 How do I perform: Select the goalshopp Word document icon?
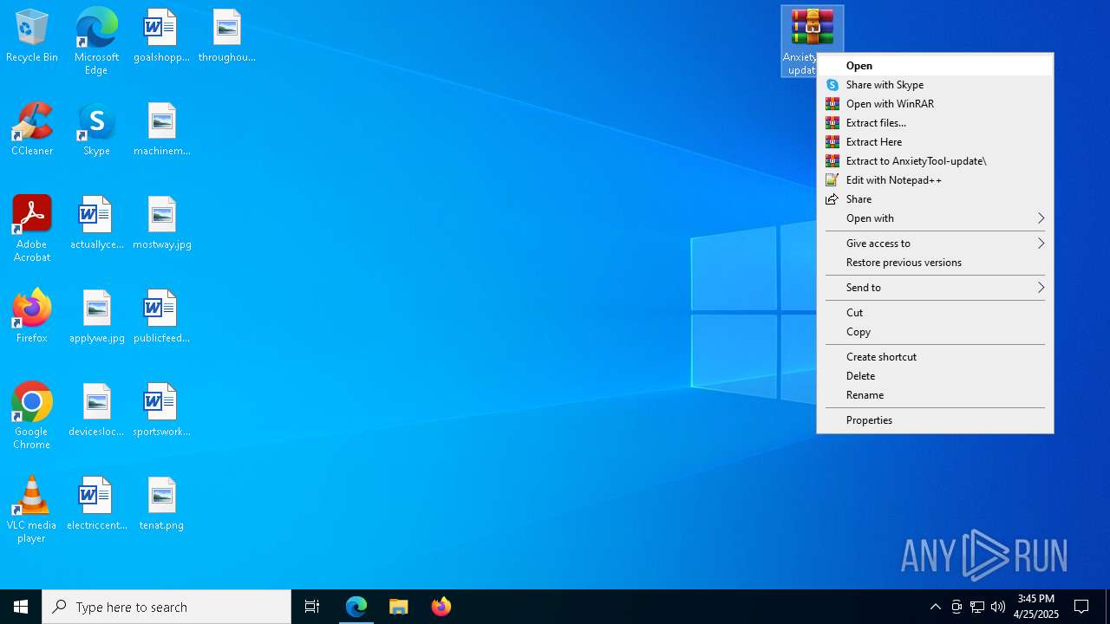[161, 36]
